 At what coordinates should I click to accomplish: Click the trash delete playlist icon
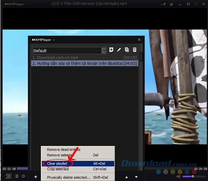point(135,50)
